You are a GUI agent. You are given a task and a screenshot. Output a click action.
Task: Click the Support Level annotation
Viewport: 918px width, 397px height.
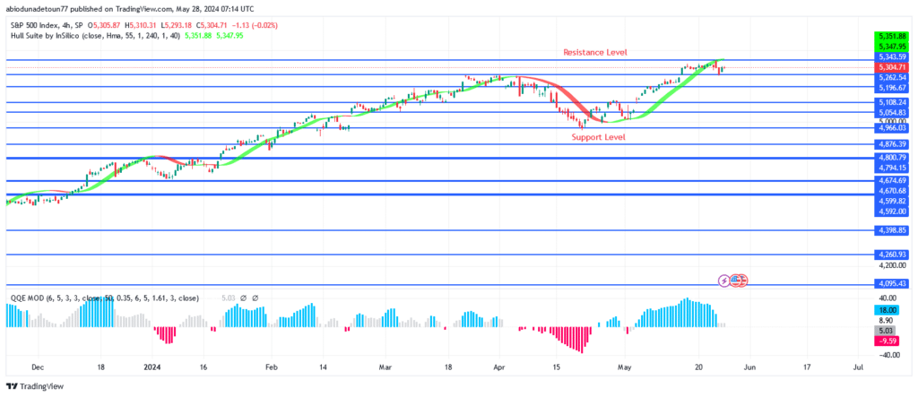pos(598,137)
